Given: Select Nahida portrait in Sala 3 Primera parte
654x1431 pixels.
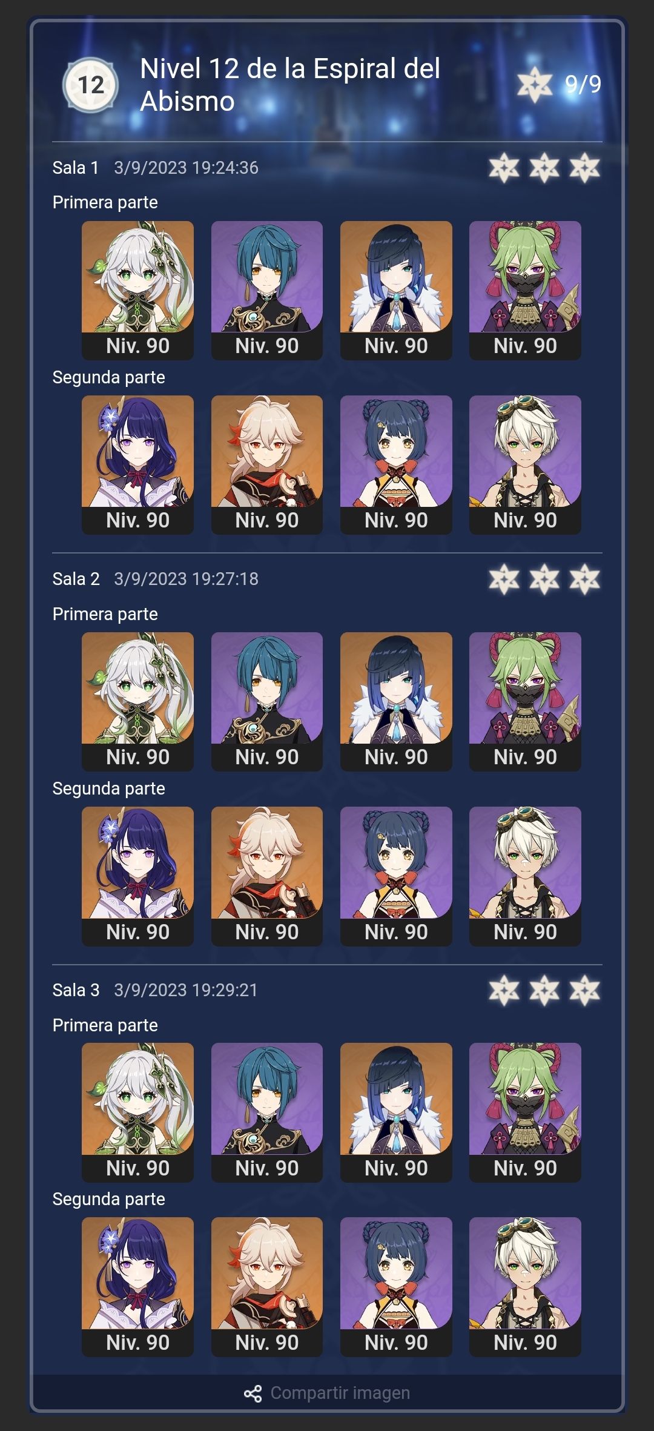Looking at the screenshot, I should coord(137,1112).
